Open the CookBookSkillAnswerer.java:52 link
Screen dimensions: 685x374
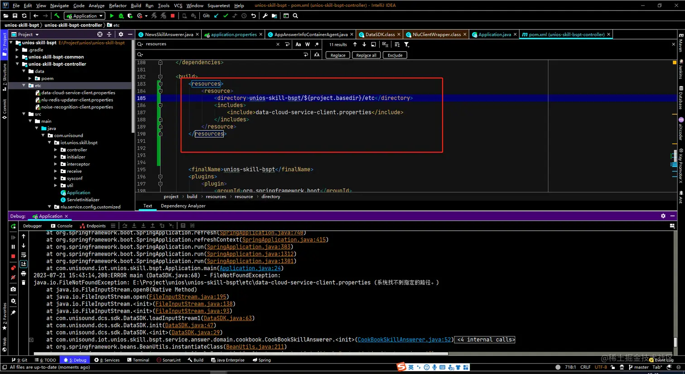(405, 340)
